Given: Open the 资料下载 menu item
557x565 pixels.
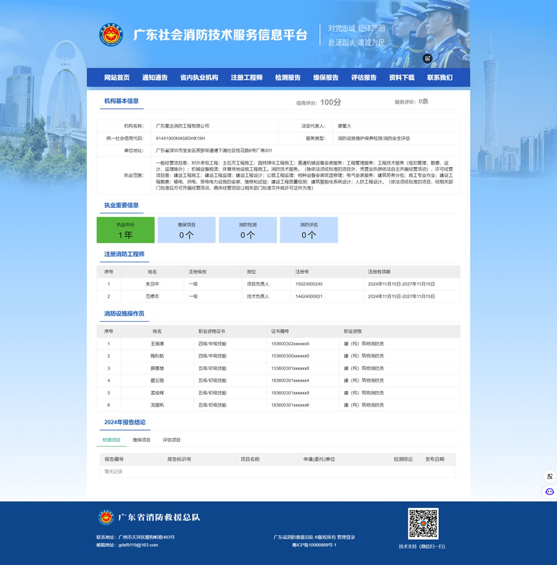Looking at the screenshot, I should [x=403, y=77].
